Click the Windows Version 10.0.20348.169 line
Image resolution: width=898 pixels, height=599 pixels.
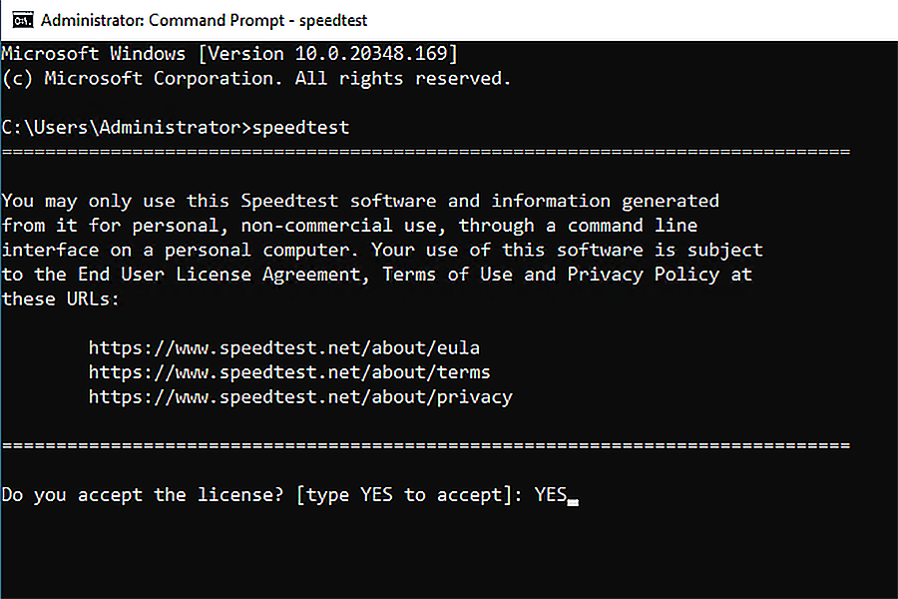(x=229, y=54)
